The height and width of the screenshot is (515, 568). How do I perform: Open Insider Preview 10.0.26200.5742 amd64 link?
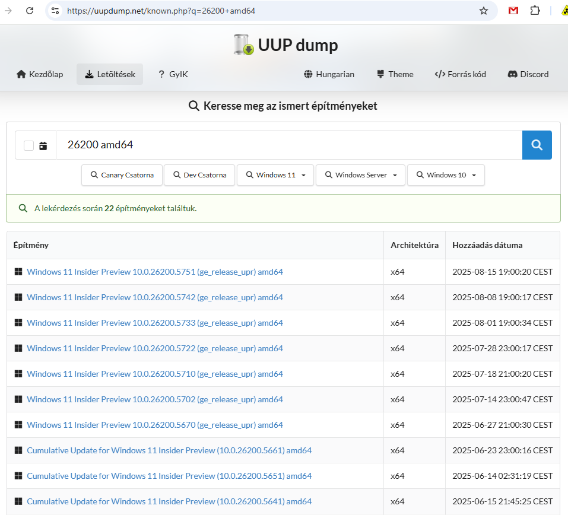coord(155,297)
